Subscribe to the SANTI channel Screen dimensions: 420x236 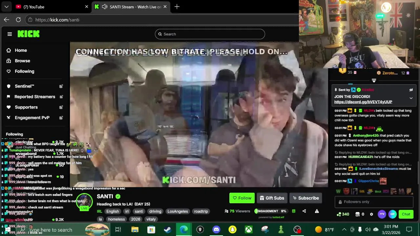click(x=306, y=198)
